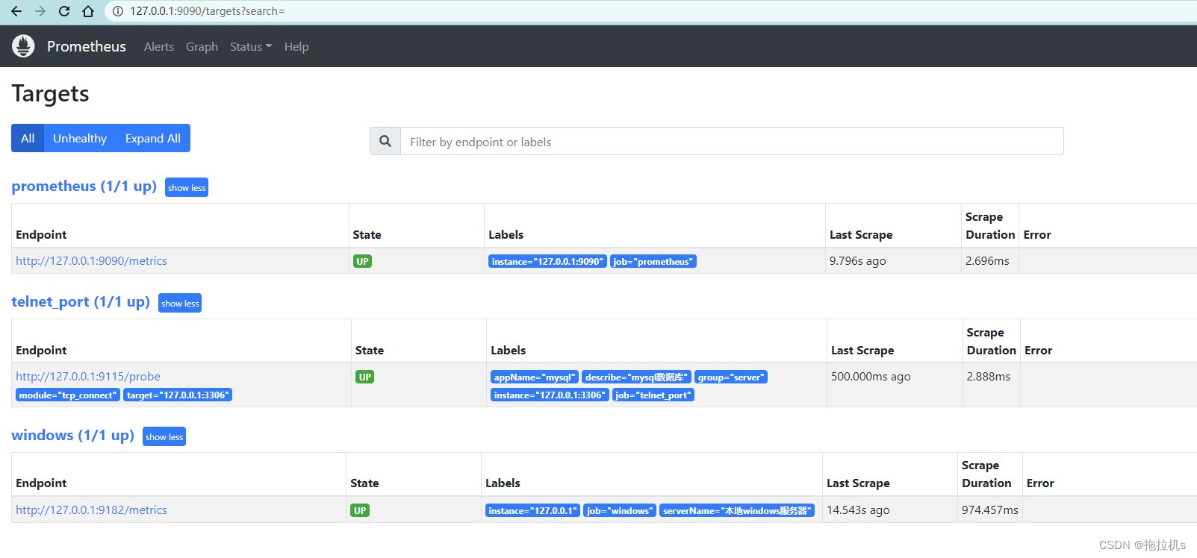Click the Targets page heading
The image size is (1197, 558).
pyautogui.click(x=50, y=93)
